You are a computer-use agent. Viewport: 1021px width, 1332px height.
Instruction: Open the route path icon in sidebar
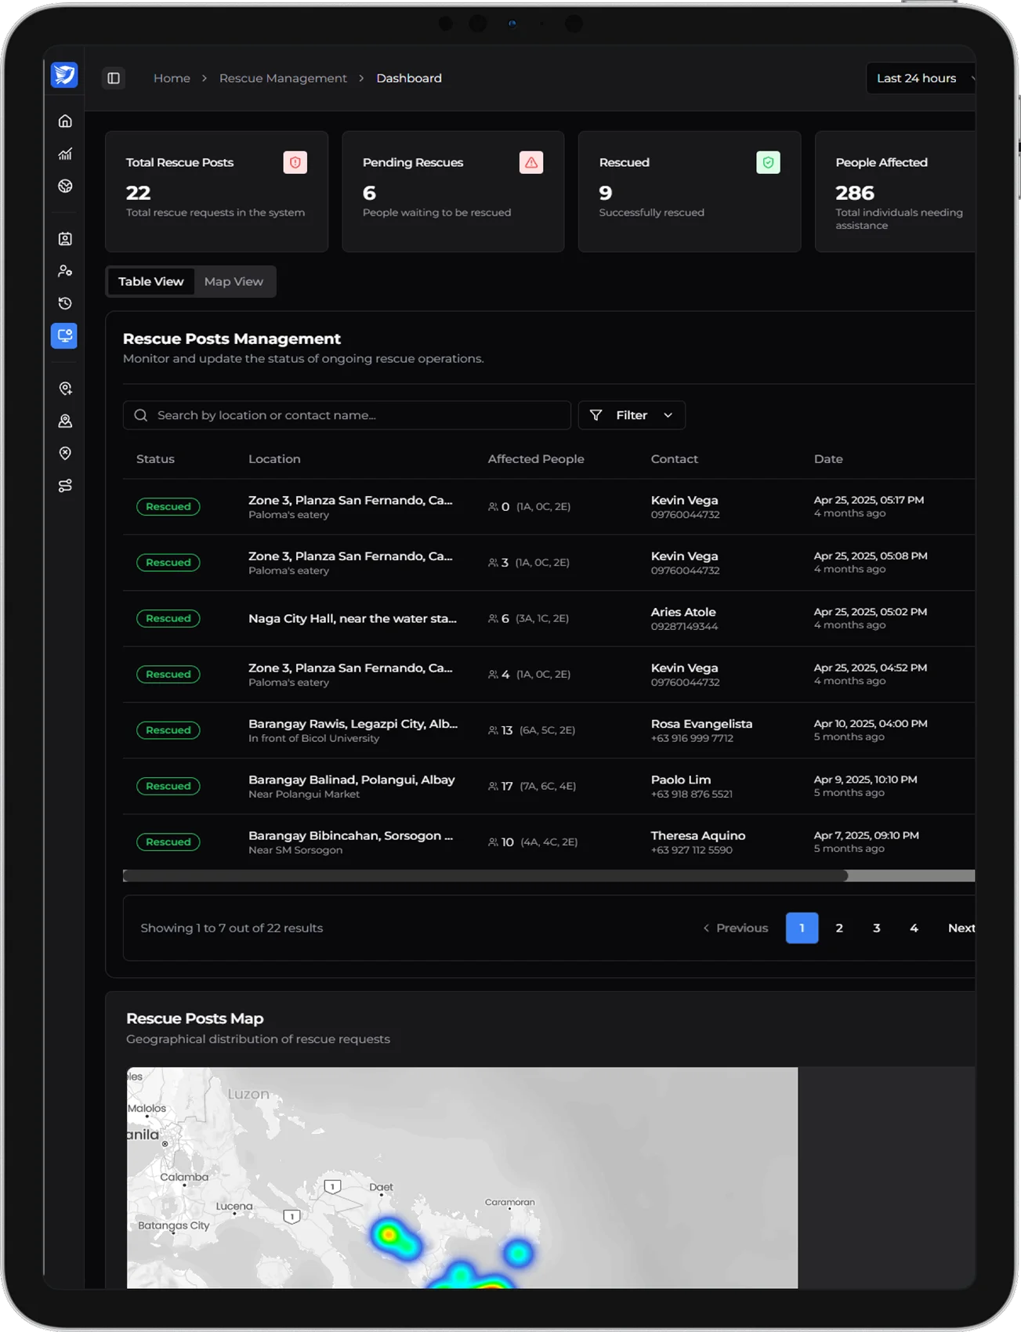(x=65, y=486)
